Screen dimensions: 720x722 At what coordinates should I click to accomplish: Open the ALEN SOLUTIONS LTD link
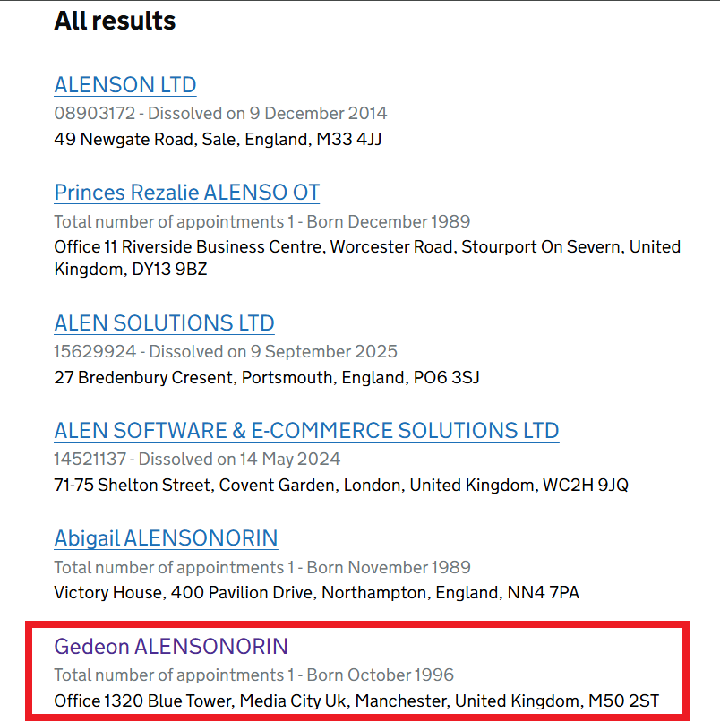point(165,323)
